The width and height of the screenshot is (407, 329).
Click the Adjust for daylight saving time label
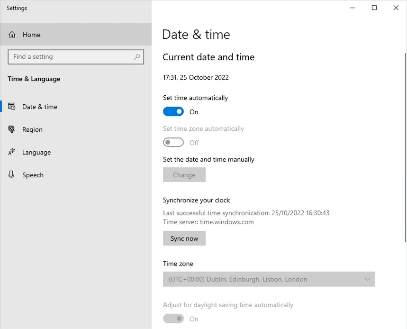tap(228, 305)
